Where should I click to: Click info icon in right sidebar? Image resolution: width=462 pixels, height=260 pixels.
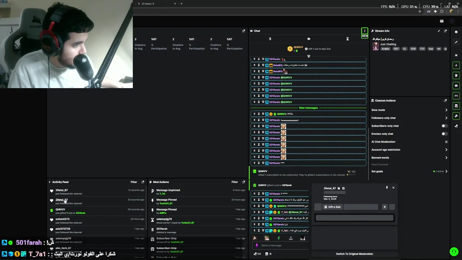(456, 32)
